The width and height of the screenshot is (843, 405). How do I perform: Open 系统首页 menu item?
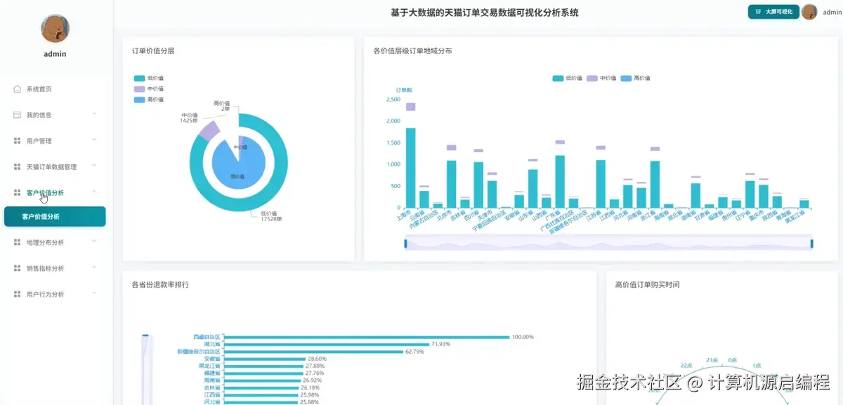(x=55, y=89)
